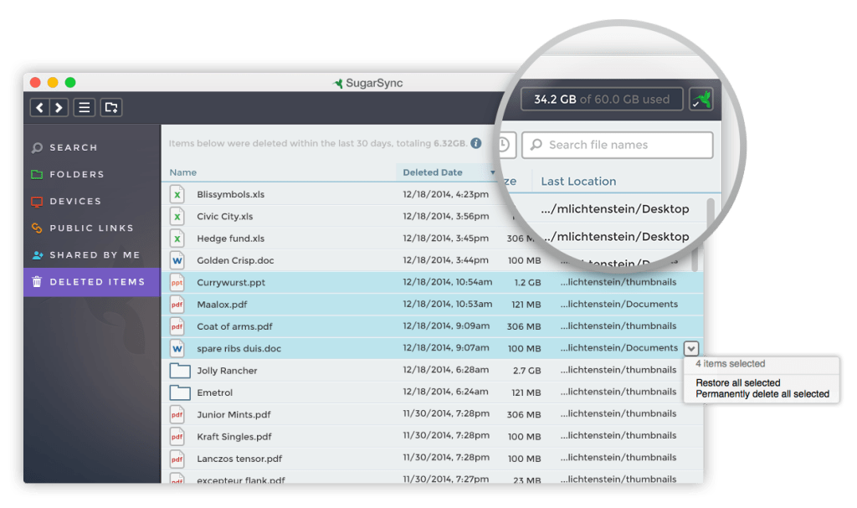Click the Word icon for spare ribs duis.doc
Image resolution: width=857 pixels, height=508 pixels.
click(177, 348)
